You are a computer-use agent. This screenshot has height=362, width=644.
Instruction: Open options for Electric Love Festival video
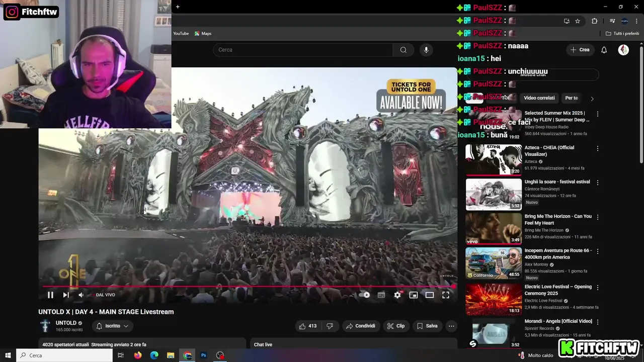click(598, 288)
